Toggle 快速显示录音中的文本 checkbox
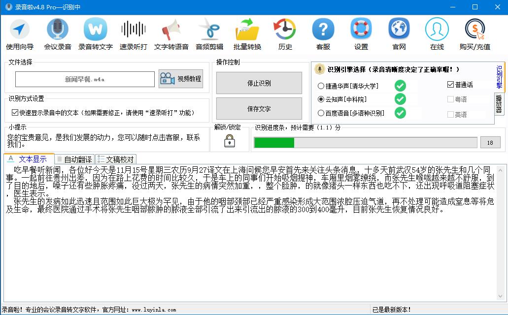The width and height of the screenshot is (508, 315). click(x=15, y=113)
